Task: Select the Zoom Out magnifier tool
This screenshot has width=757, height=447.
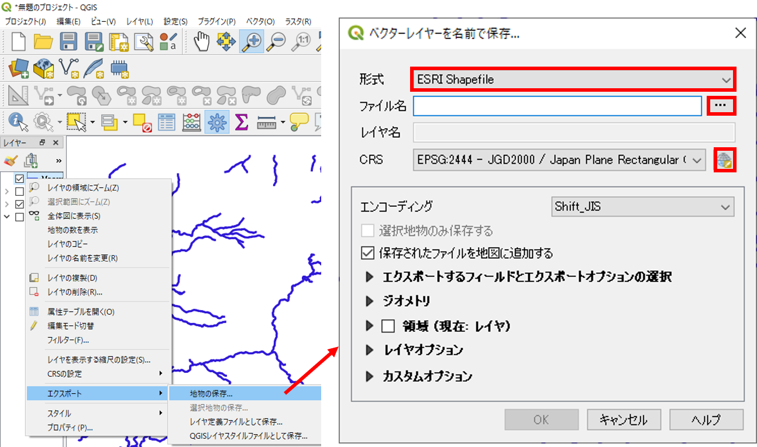Action: [276, 41]
